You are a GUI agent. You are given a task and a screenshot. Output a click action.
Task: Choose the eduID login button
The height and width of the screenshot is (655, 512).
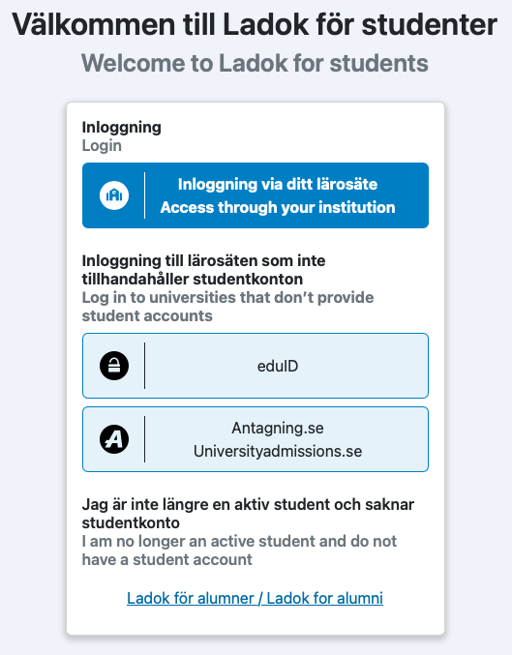(256, 366)
